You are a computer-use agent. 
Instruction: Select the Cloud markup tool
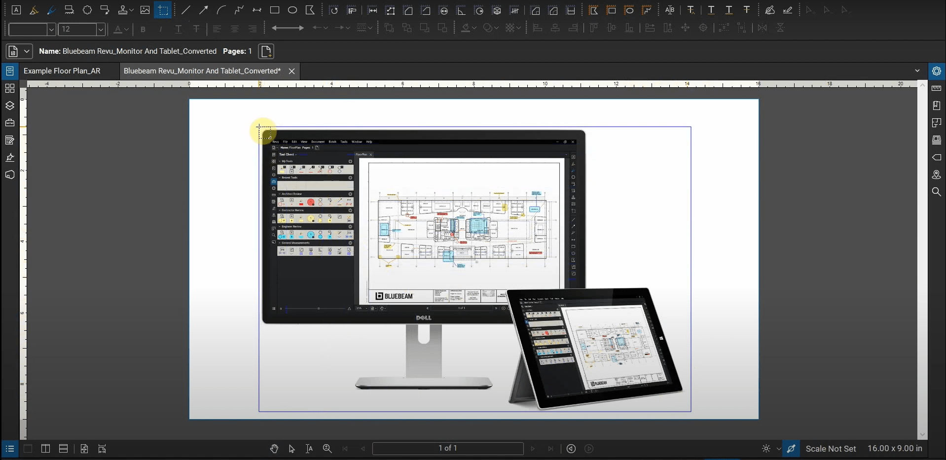87,10
